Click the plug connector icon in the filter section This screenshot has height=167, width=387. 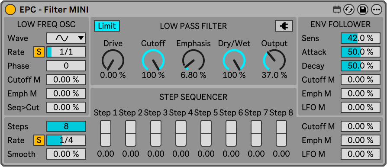pos(284,26)
